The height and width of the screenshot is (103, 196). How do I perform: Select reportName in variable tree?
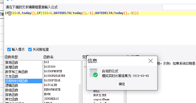point(101,99)
